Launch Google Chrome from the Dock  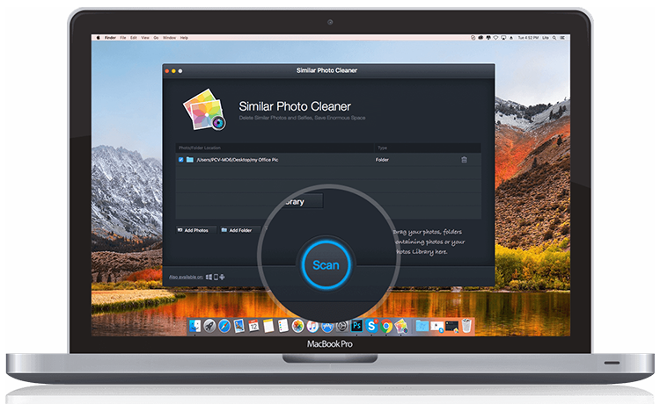point(386,326)
